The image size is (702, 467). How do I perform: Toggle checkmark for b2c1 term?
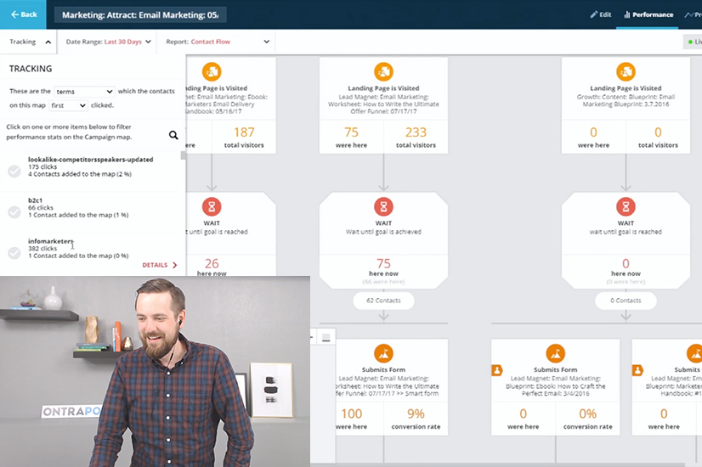click(x=14, y=212)
